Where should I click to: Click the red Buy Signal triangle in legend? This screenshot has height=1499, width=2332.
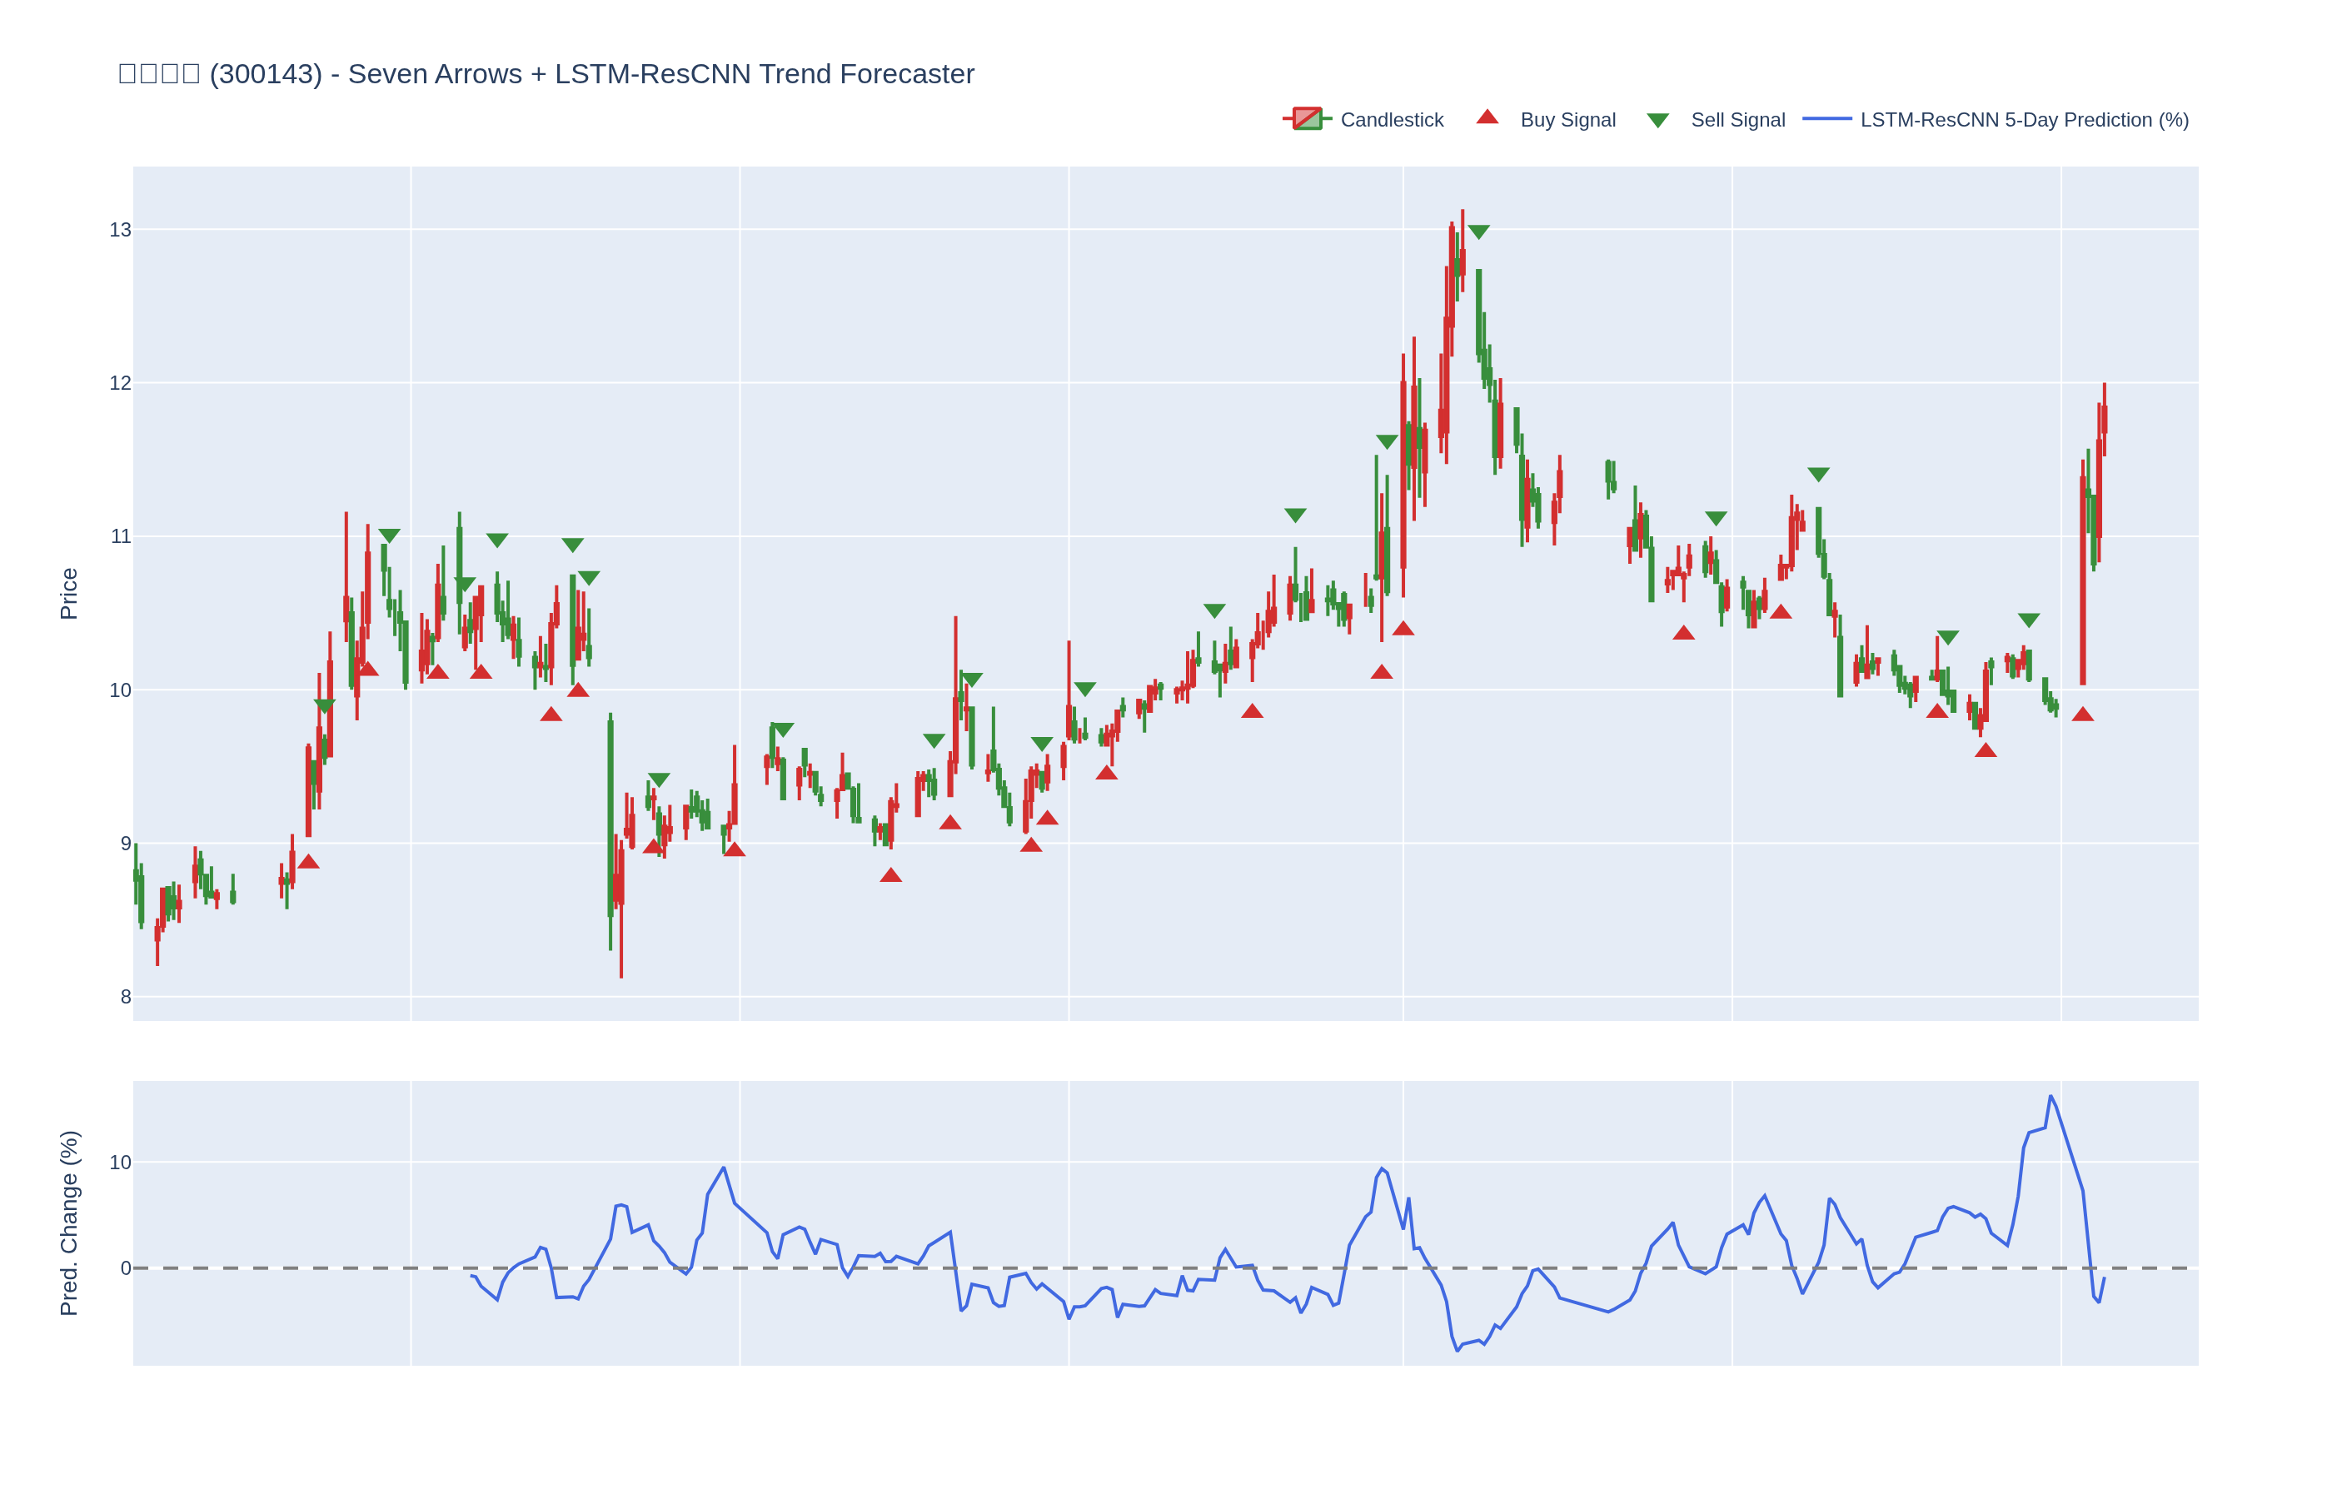pyautogui.click(x=1487, y=117)
